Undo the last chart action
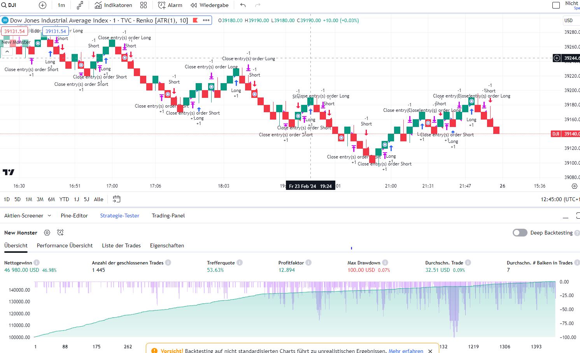 click(243, 5)
